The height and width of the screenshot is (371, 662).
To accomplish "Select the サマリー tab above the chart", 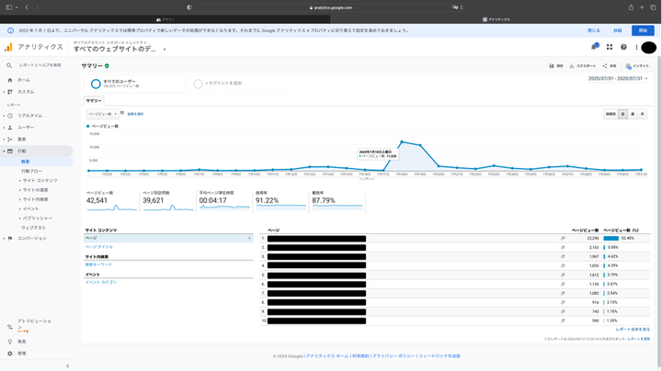I will click(94, 101).
